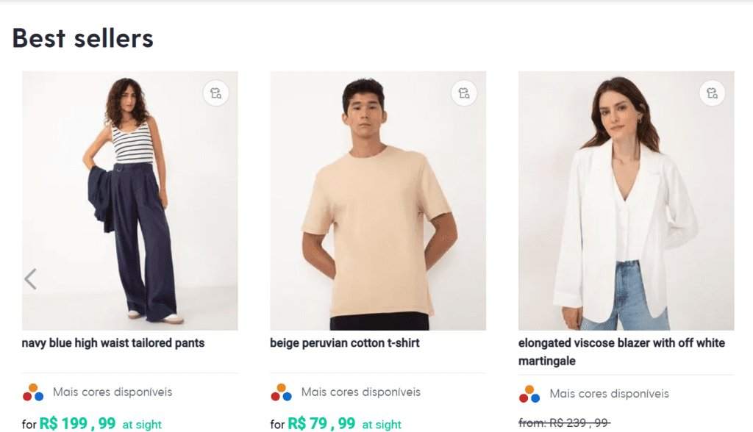Viewport: 753px width, 432px height.
Task: Click 'Mais cores disponíveis' under navy pants
Action: point(113,392)
